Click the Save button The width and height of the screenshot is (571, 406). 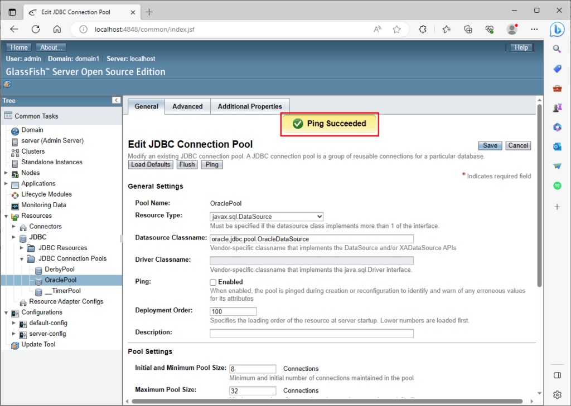click(490, 145)
